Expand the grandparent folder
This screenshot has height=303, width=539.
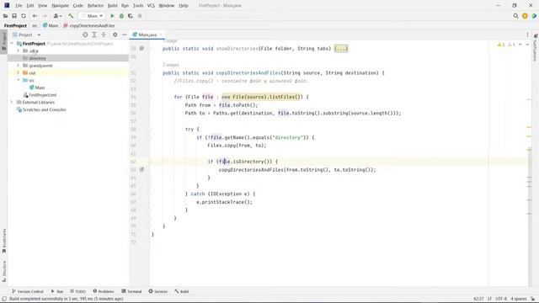click(x=19, y=66)
